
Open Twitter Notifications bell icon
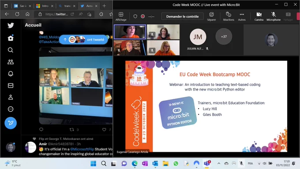(x=11, y=74)
